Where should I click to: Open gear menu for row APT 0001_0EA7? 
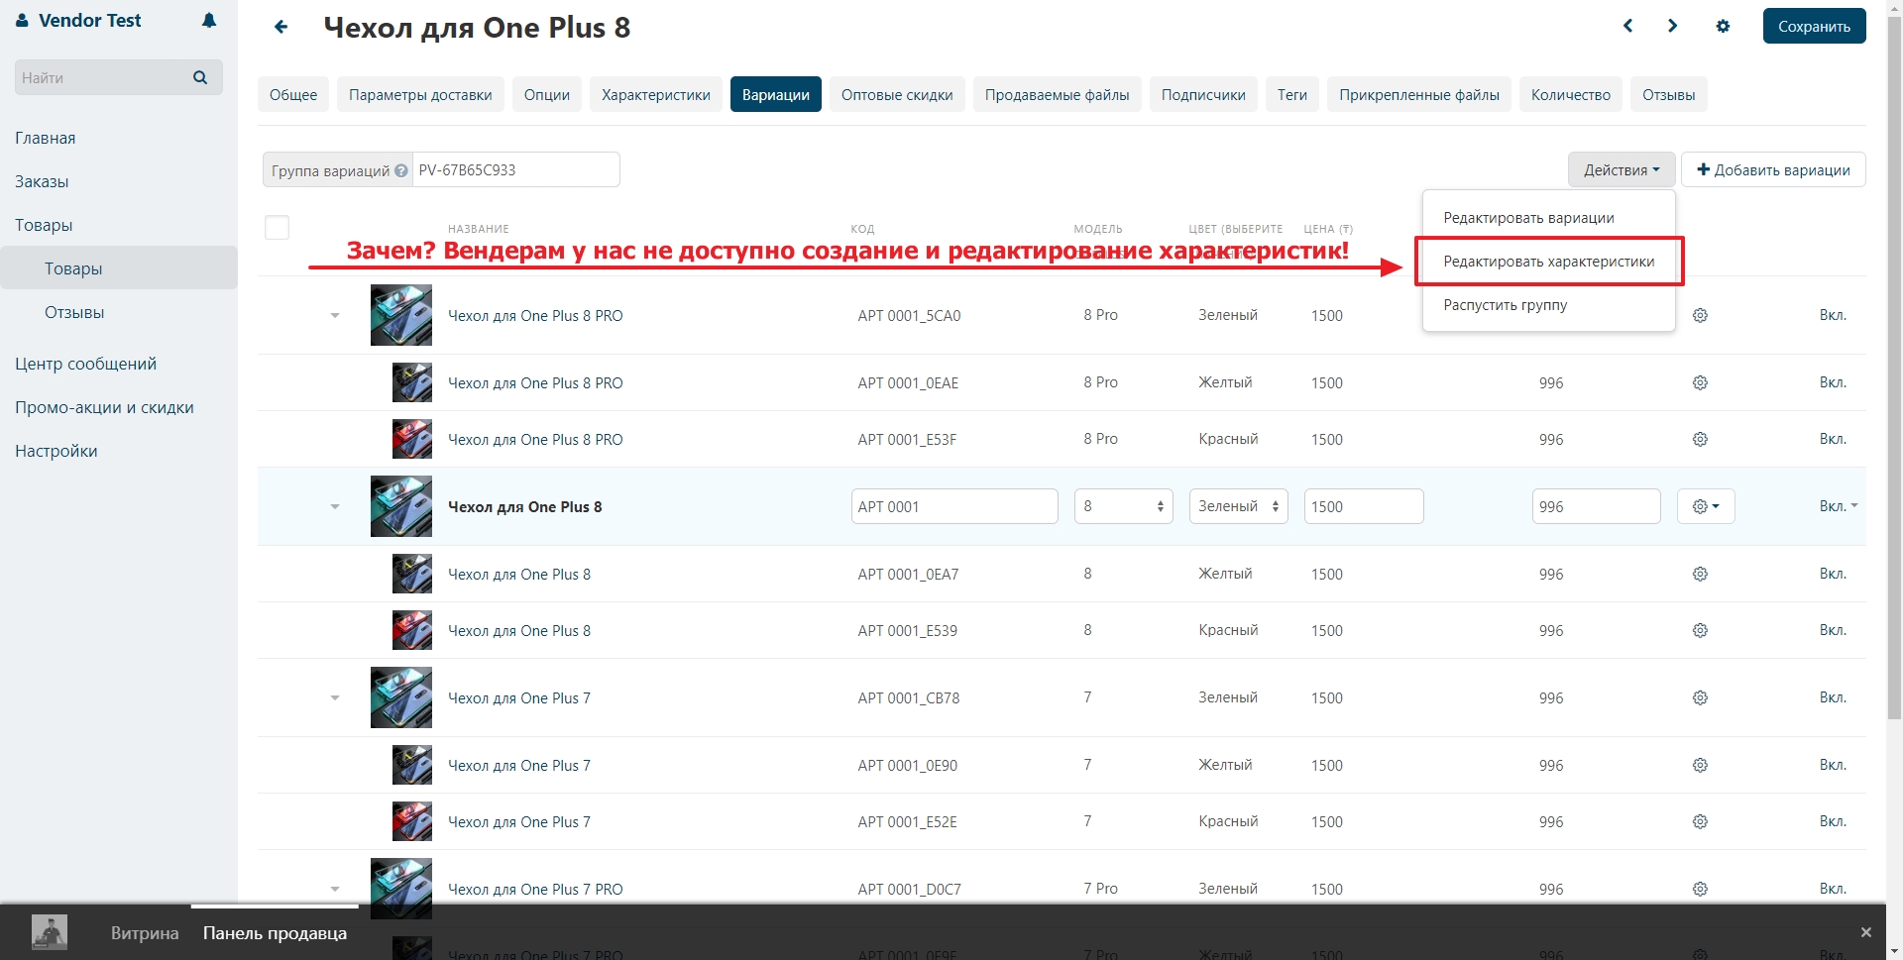point(1700,574)
